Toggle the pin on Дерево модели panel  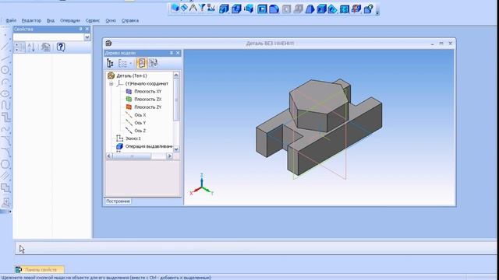pos(172,53)
